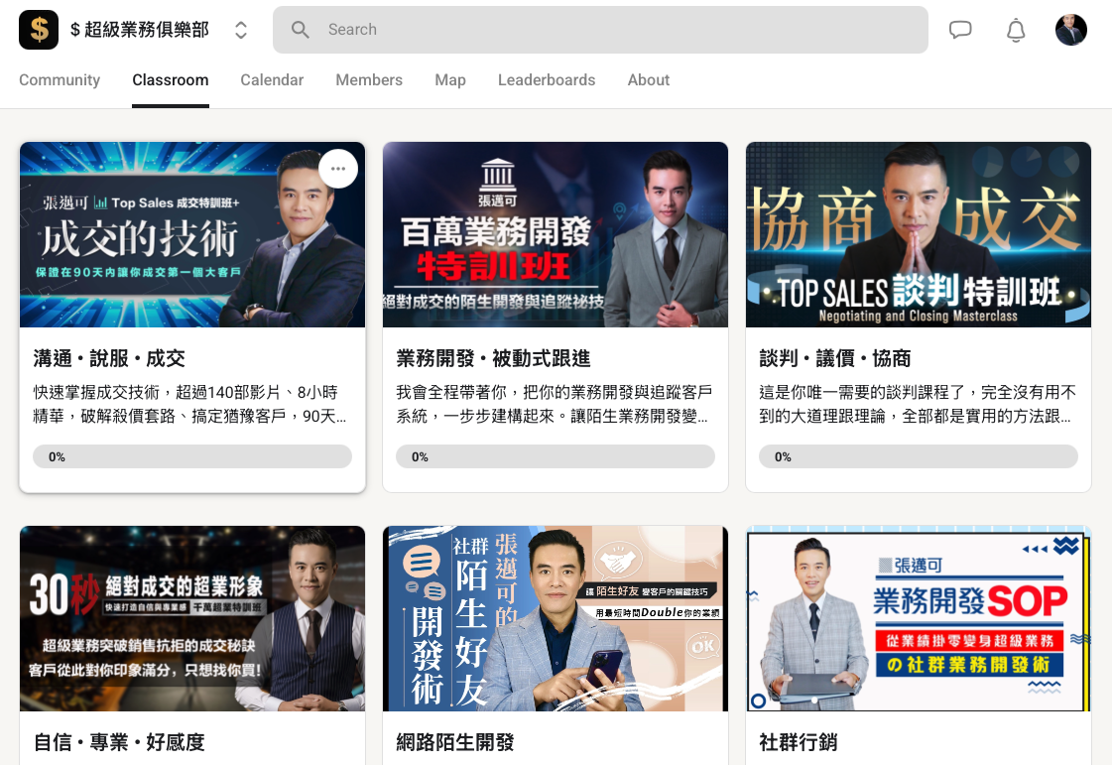The image size is (1112, 765).
Task: Click the 業務開發SOP course thumbnail
Action: tap(918, 618)
